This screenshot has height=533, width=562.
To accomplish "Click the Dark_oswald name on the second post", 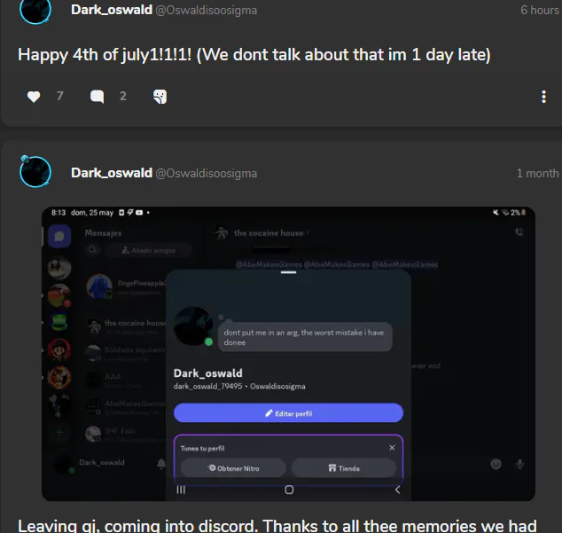I will 112,173.
